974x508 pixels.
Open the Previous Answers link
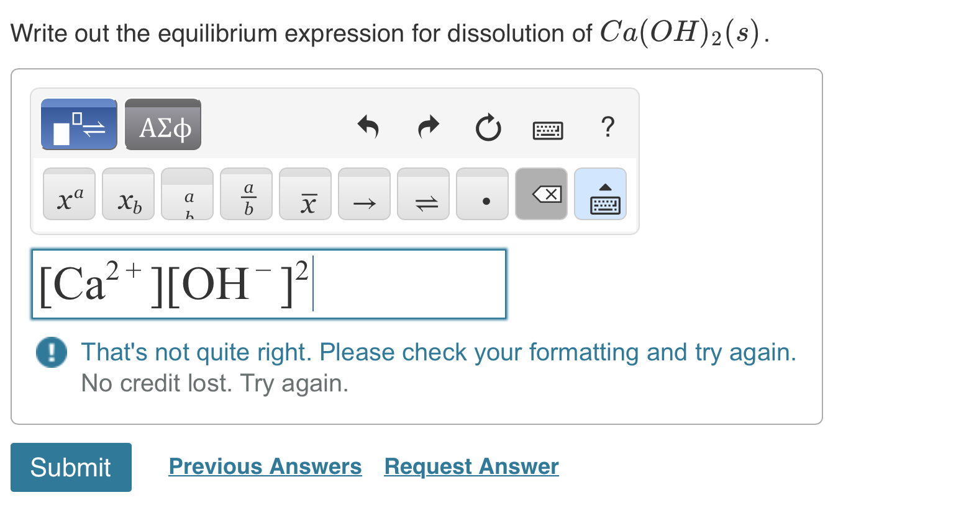pos(265,466)
